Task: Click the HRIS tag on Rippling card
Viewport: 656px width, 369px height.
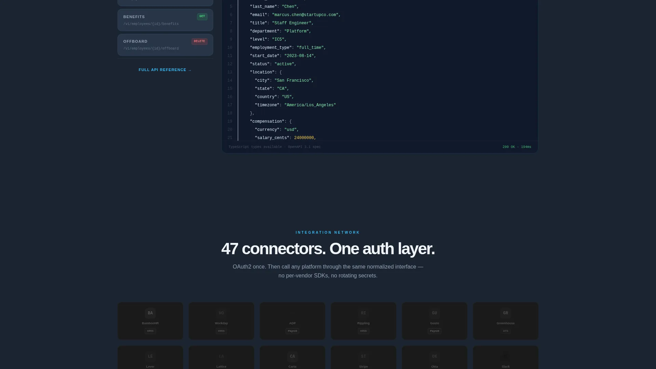Action: click(x=364, y=331)
